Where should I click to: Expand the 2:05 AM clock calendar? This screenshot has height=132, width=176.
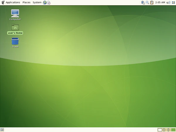click(160, 2)
